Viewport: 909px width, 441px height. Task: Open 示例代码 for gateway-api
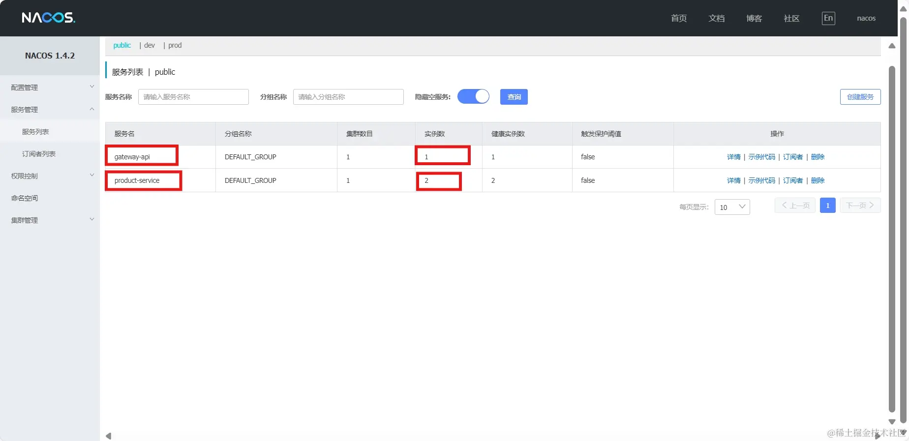(762, 157)
